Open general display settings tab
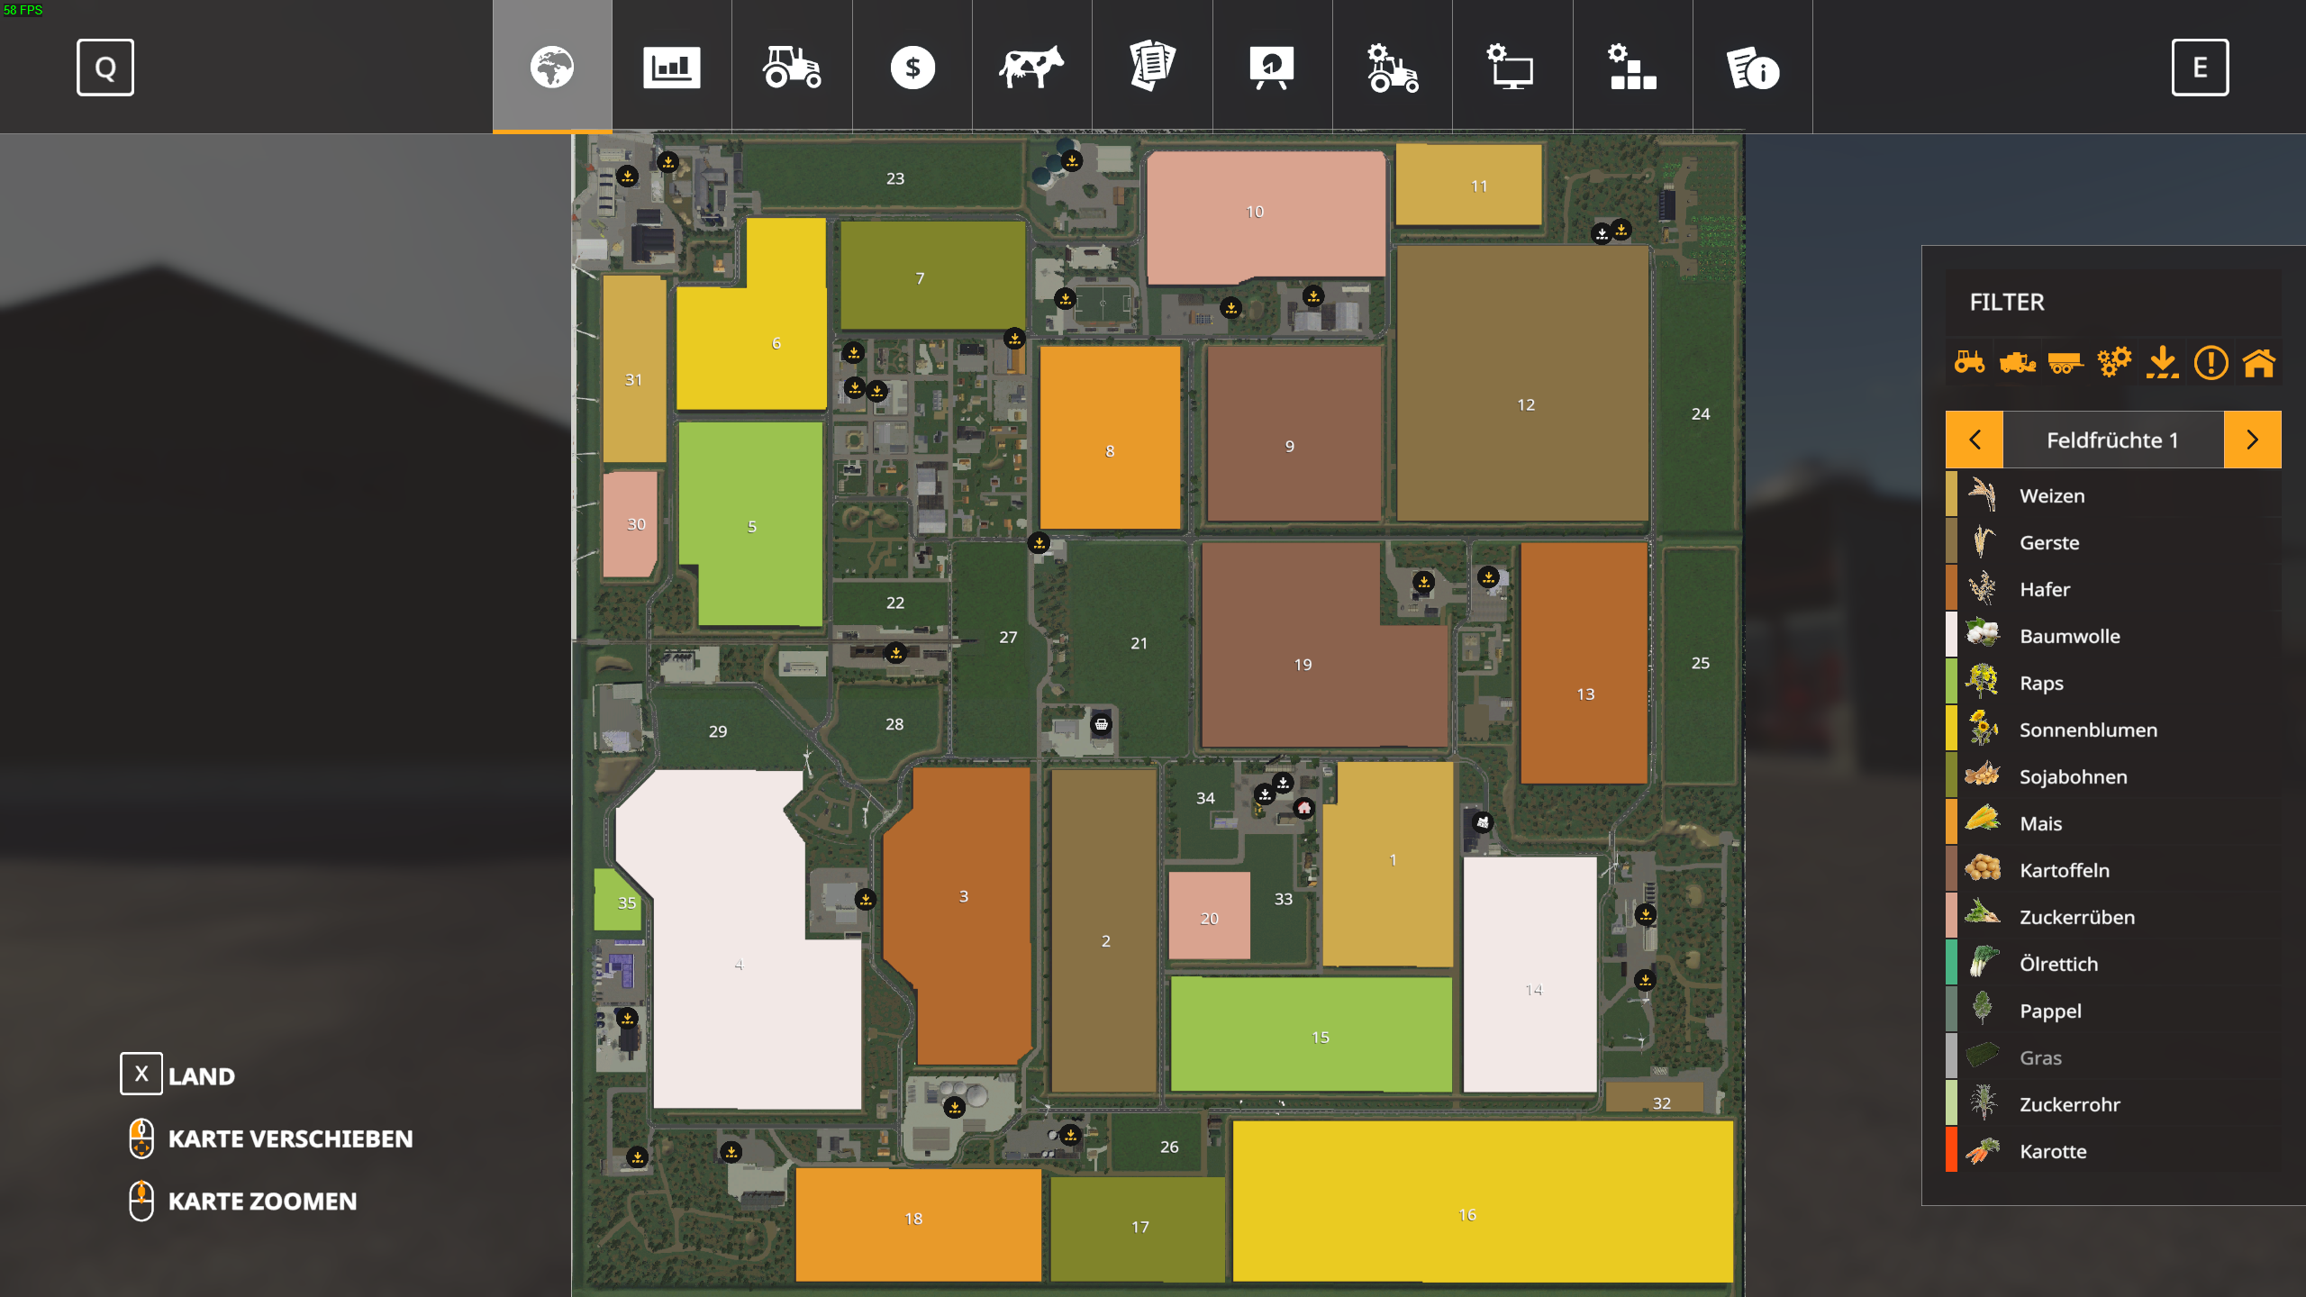This screenshot has height=1297, width=2306. pyautogui.click(x=1512, y=68)
